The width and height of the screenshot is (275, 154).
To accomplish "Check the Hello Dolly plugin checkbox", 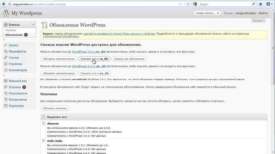I will point(44,141).
